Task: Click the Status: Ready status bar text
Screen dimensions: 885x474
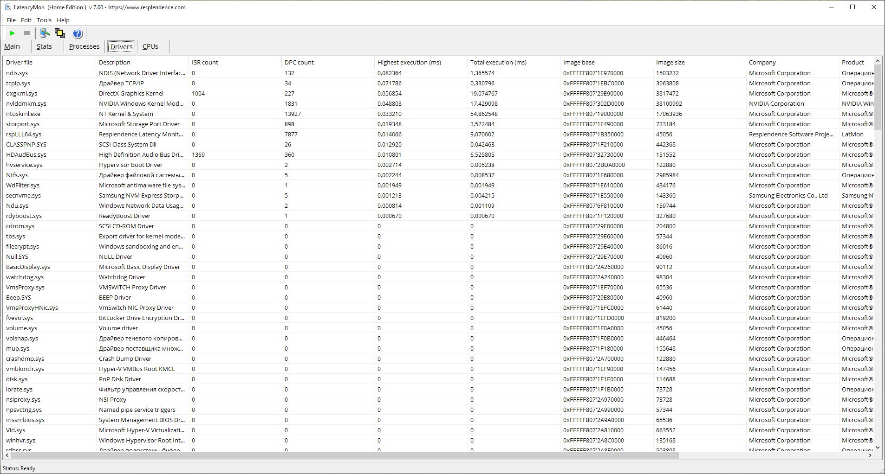Action: [19, 468]
